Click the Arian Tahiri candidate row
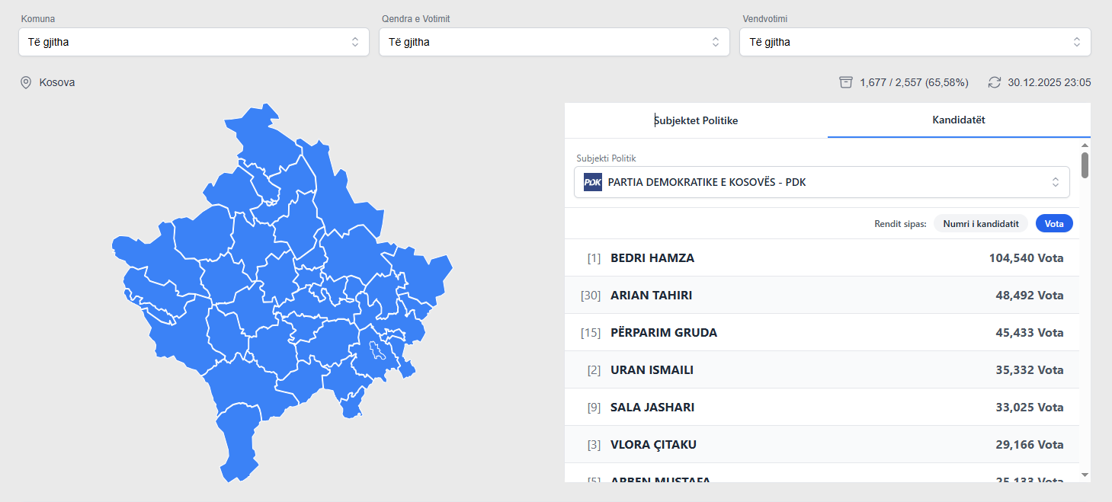This screenshot has width=1112, height=502. click(822, 296)
